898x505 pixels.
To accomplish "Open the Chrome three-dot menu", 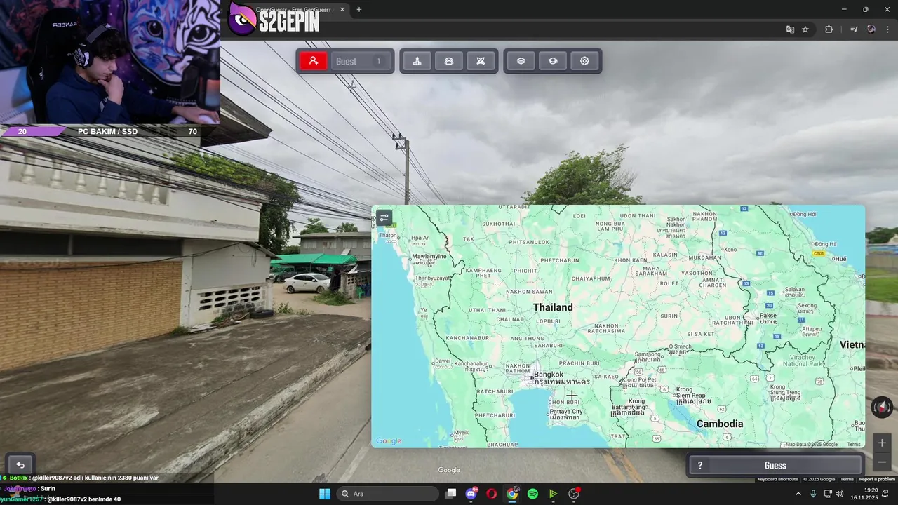I will [888, 29].
